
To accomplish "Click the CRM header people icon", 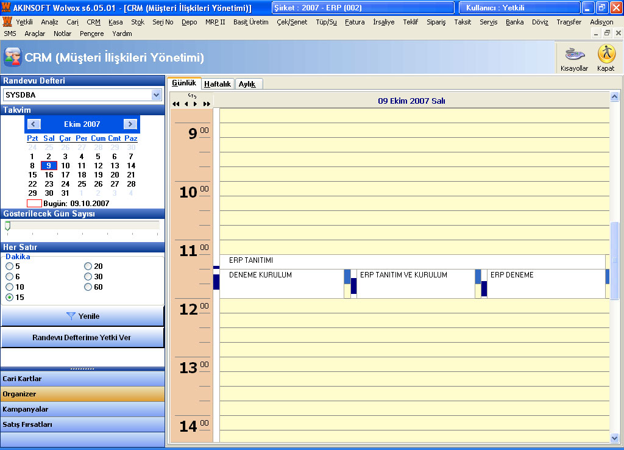I will 12,57.
